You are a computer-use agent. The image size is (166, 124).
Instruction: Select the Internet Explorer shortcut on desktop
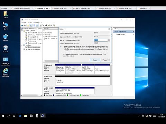click(x=6, y=72)
